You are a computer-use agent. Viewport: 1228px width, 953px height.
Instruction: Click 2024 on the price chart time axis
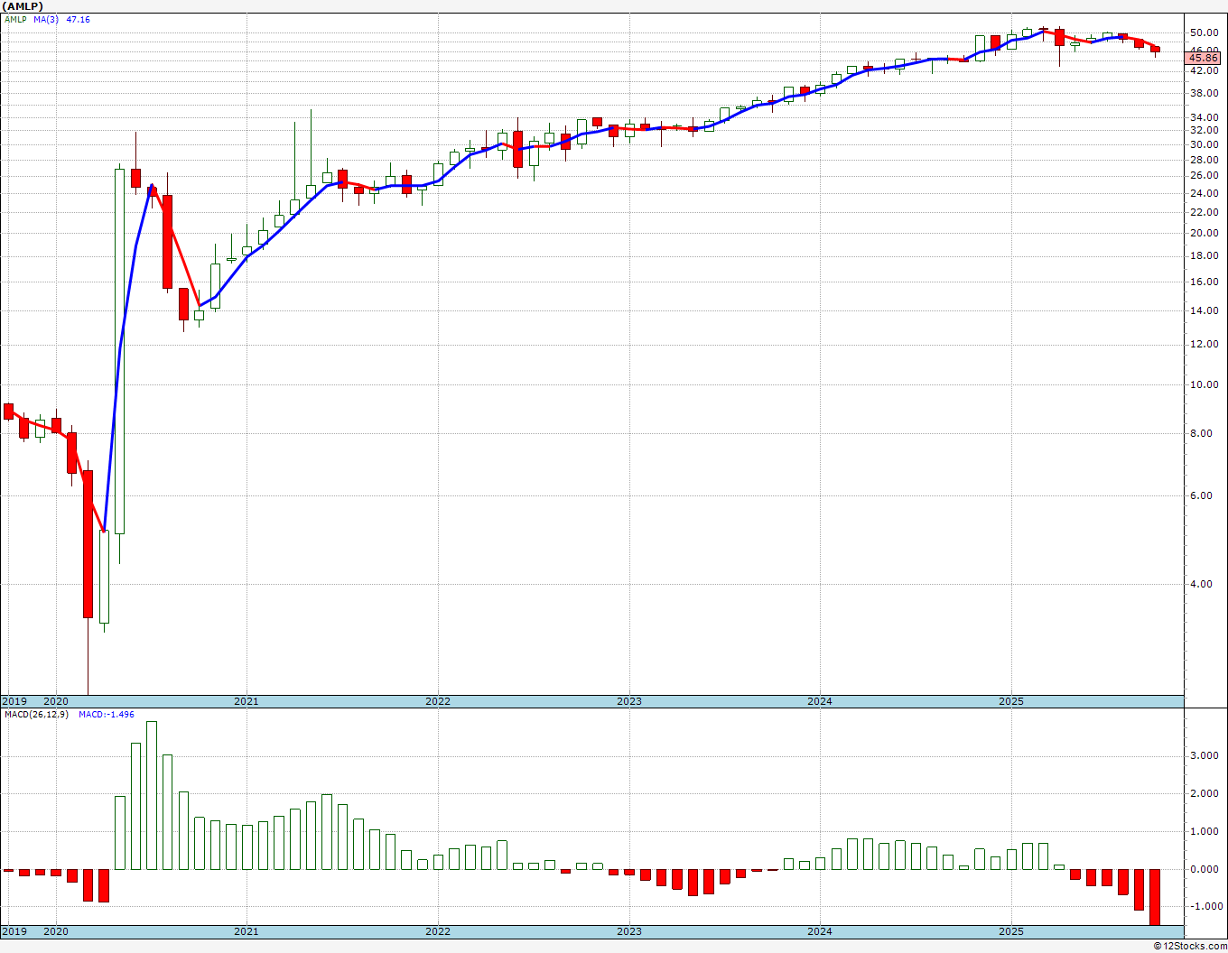click(x=820, y=701)
